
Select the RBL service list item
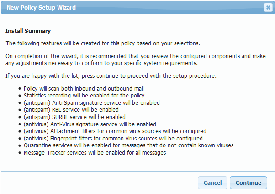[71, 110]
